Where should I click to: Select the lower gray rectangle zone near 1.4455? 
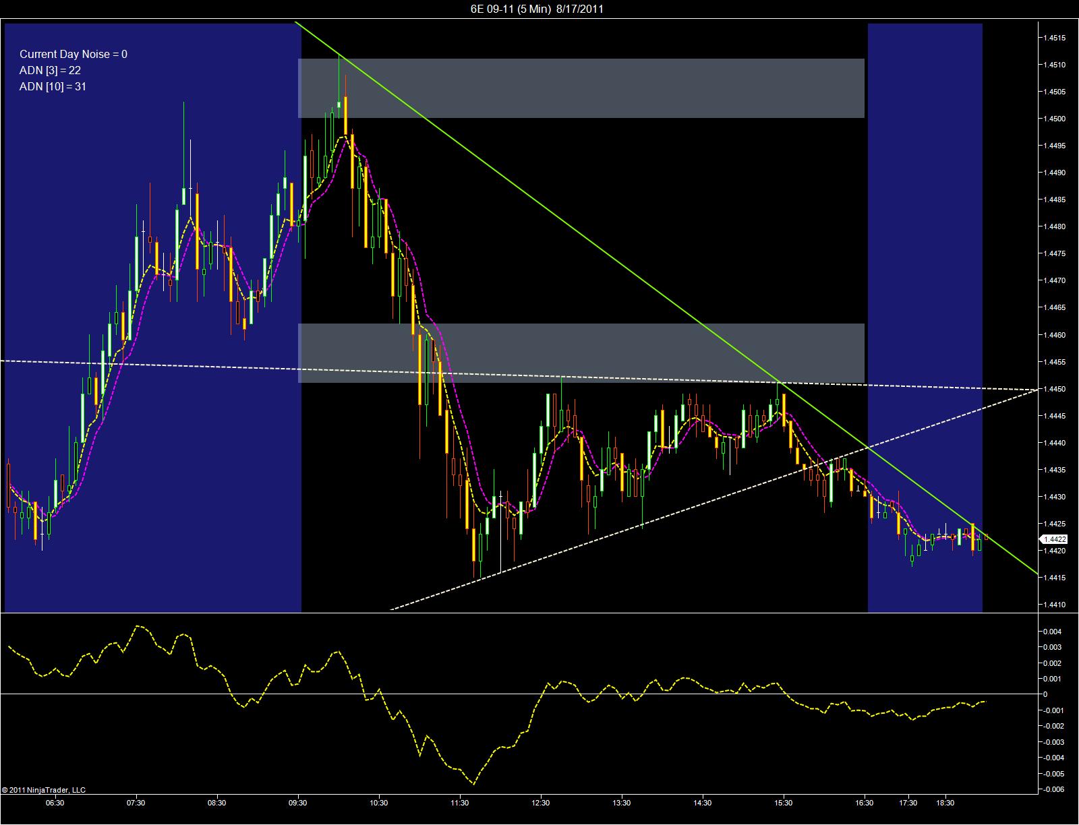[581, 353]
